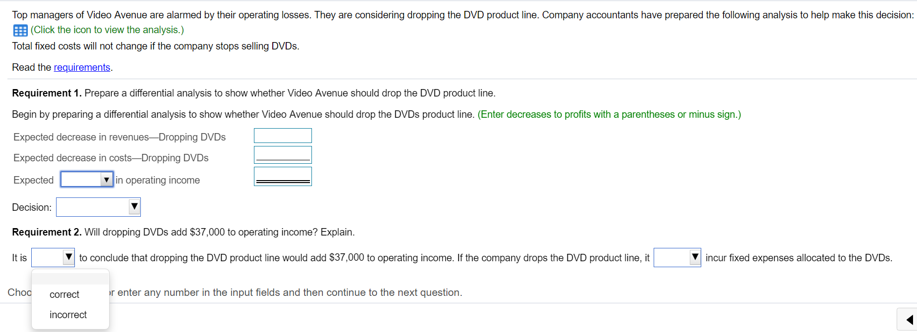Open the 'requirements' link
Image resolution: width=917 pixels, height=332 pixels.
82,67
